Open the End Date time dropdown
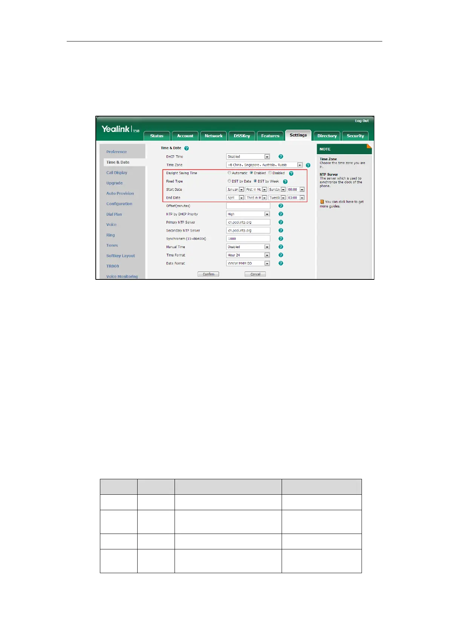This screenshot has height=635, width=449. (296, 198)
